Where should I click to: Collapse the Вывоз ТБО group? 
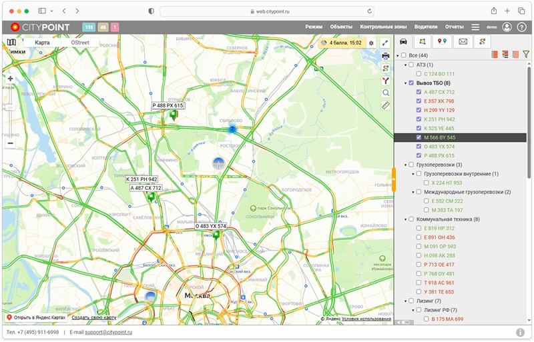click(405, 83)
